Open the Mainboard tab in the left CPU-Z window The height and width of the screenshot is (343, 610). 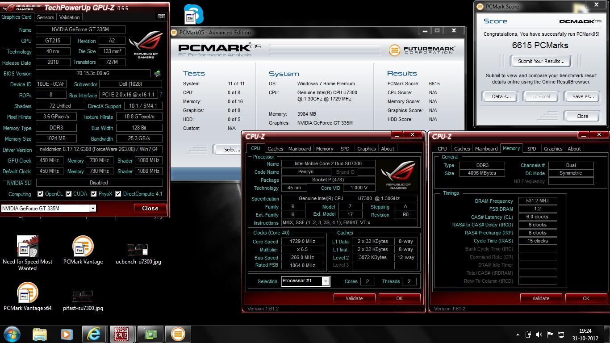click(300, 149)
